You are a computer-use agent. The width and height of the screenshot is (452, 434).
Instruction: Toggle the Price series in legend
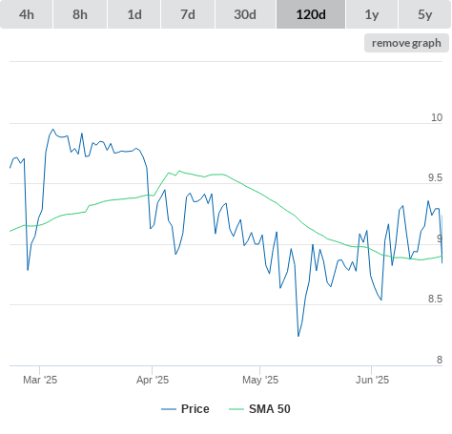[x=195, y=409]
